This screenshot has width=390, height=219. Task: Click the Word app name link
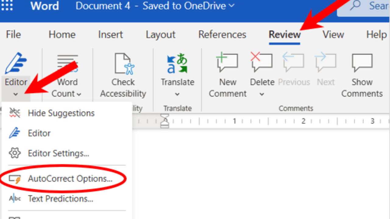pos(44,6)
